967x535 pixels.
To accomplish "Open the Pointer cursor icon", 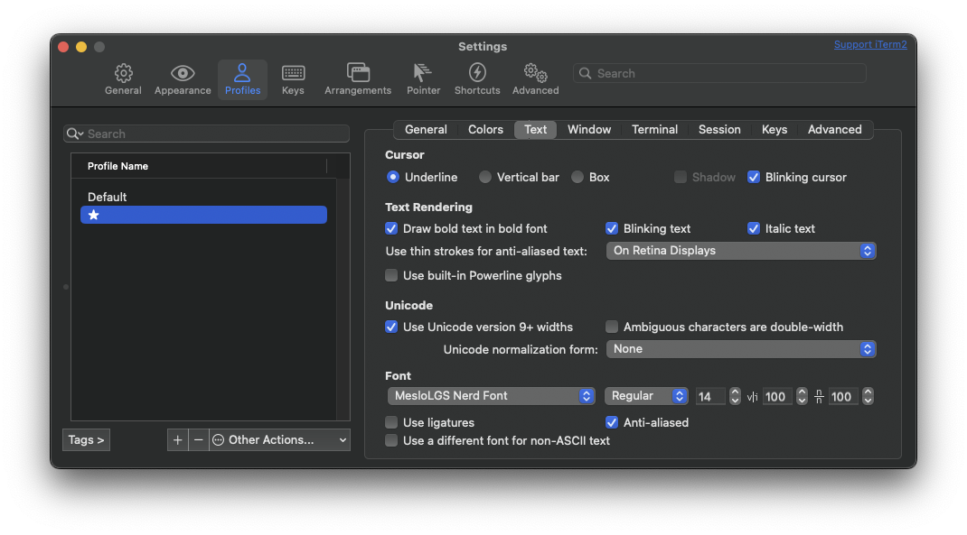I will point(422,73).
